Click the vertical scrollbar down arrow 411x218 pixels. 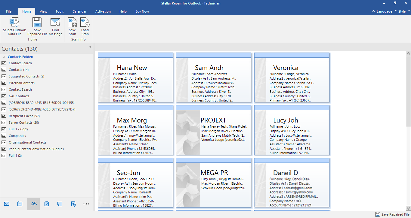[408, 208]
